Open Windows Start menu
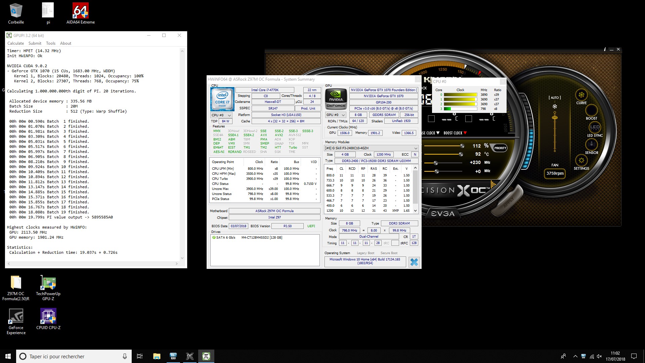 [8, 356]
